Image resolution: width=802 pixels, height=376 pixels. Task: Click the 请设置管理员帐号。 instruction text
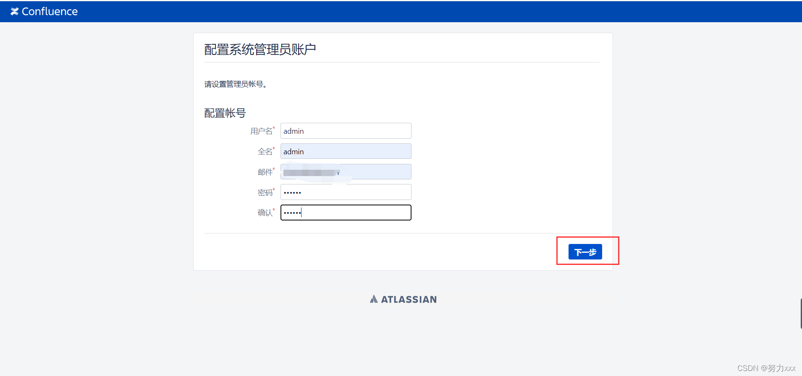click(x=236, y=84)
